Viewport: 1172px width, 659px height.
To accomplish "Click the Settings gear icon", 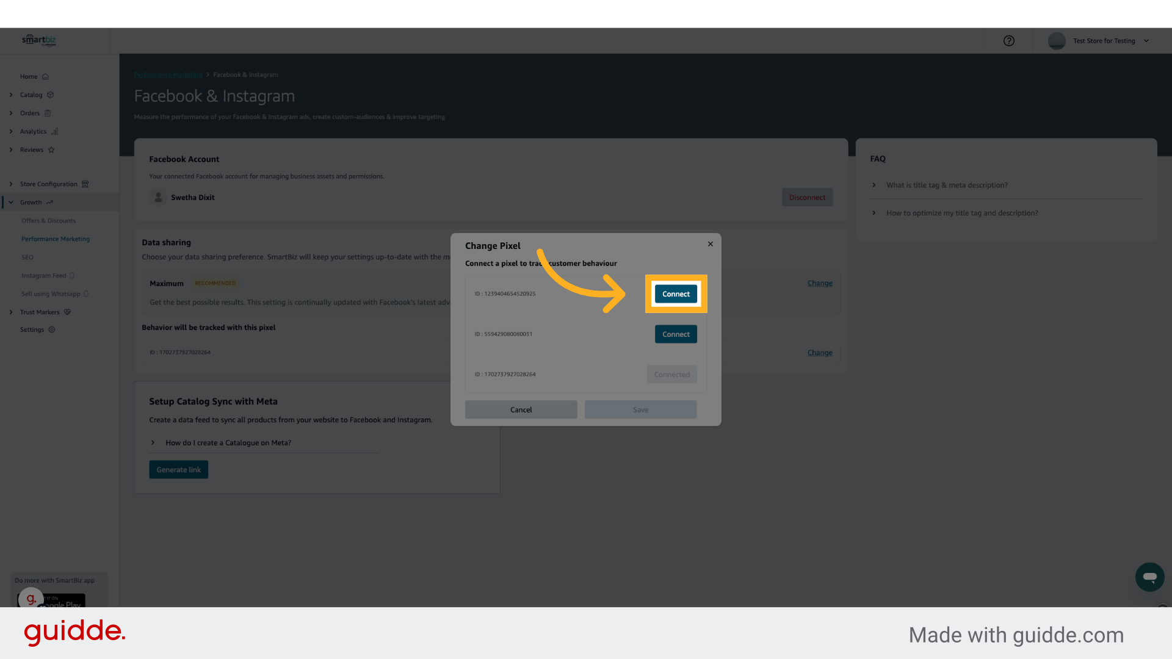I will [x=52, y=330].
